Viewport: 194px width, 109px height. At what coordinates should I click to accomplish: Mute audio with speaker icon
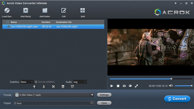point(171,86)
